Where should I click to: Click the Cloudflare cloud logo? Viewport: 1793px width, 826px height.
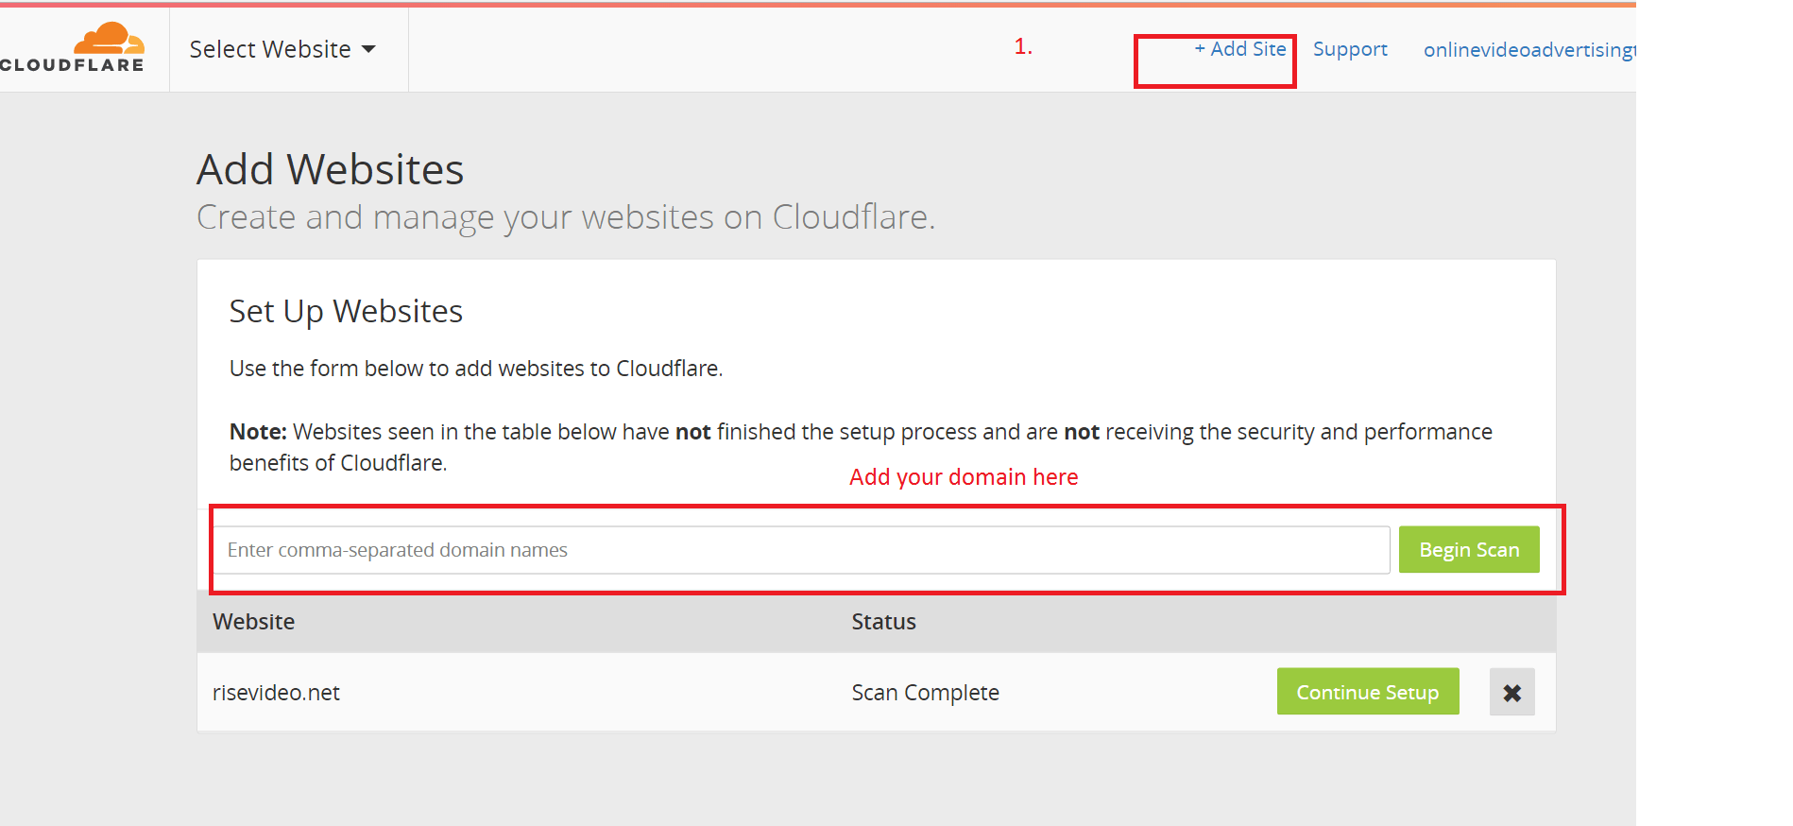[110, 39]
